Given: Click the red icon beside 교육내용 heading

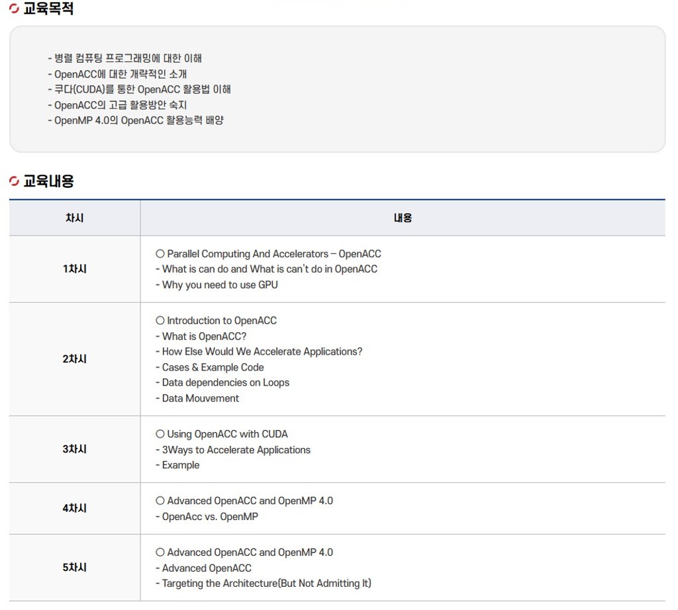Looking at the screenshot, I should coord(15,181).
